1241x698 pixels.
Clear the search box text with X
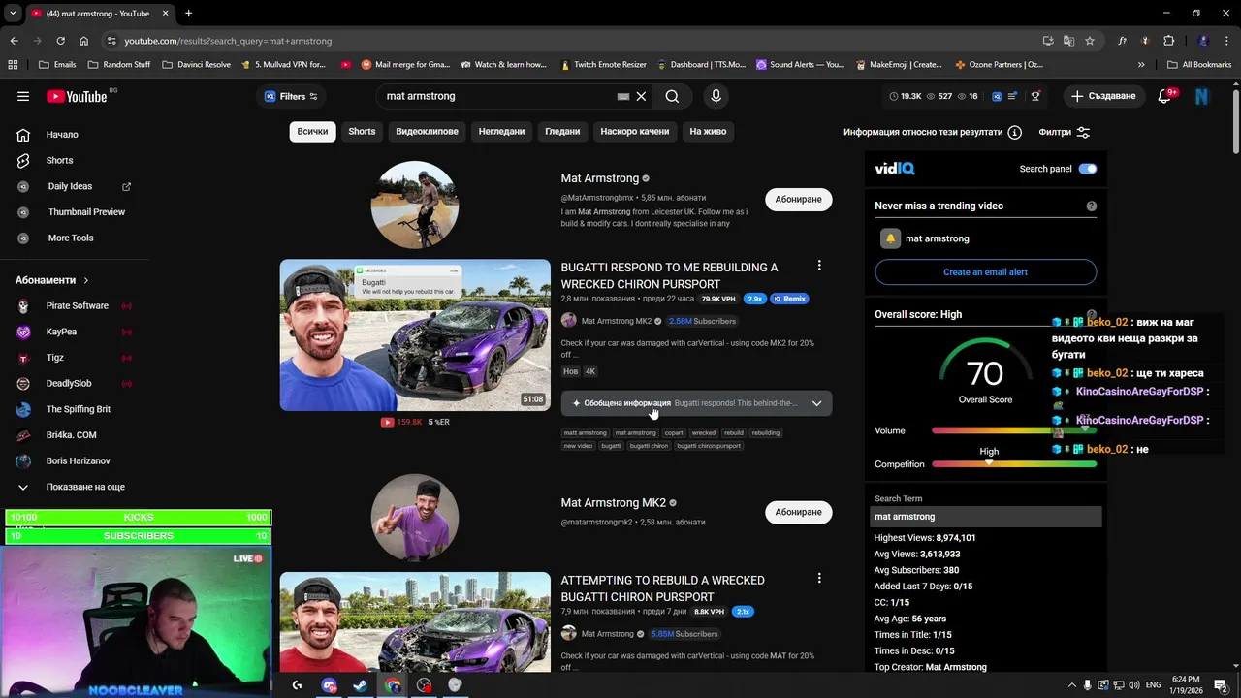[x=641, y=96]
